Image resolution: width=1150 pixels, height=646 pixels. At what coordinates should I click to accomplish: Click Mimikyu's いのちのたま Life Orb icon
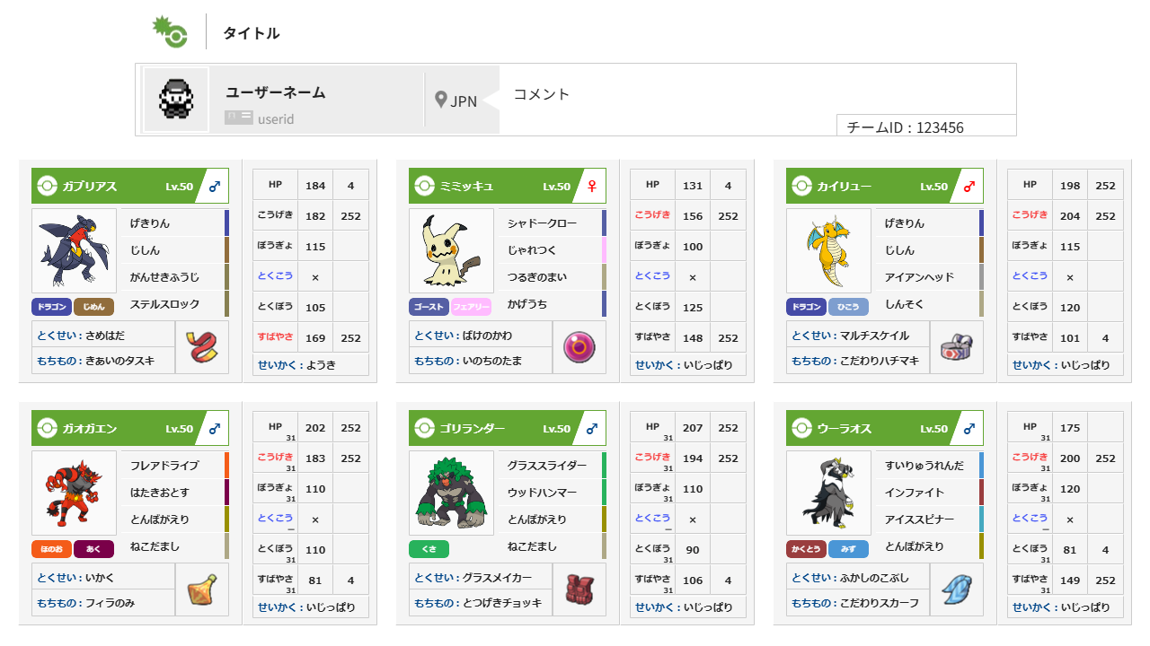(x=579, y=347)
